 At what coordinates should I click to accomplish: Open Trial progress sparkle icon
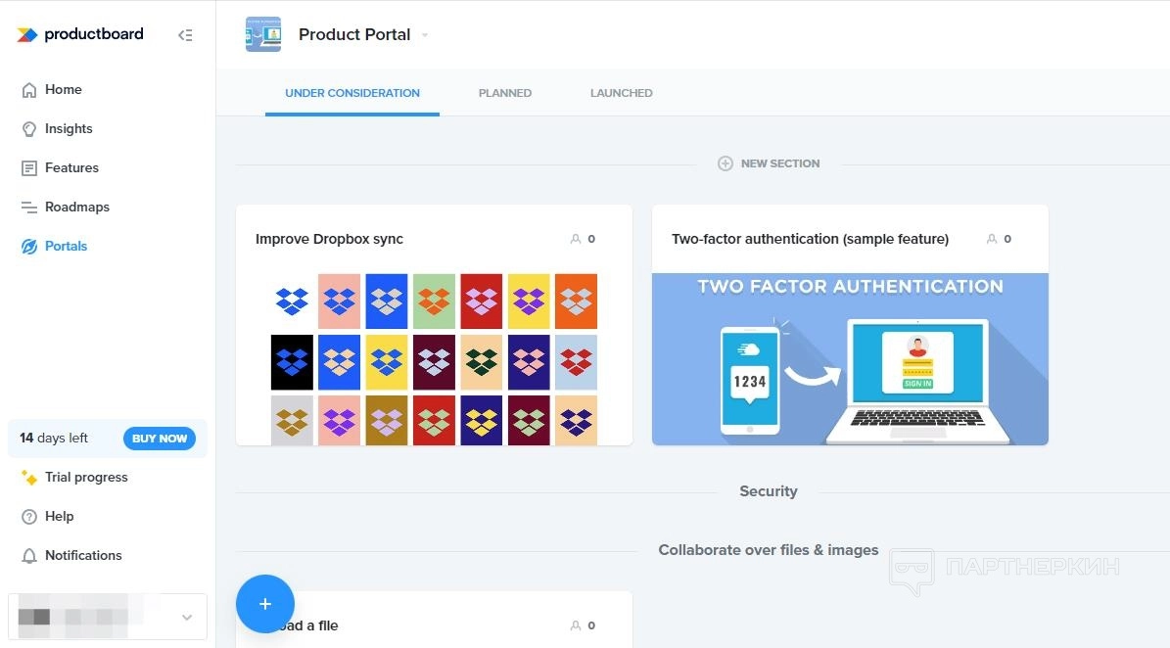coord(29,478)
